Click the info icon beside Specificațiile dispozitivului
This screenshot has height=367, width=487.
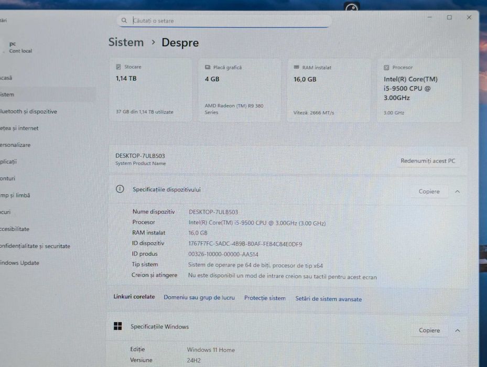coord(120,189)
